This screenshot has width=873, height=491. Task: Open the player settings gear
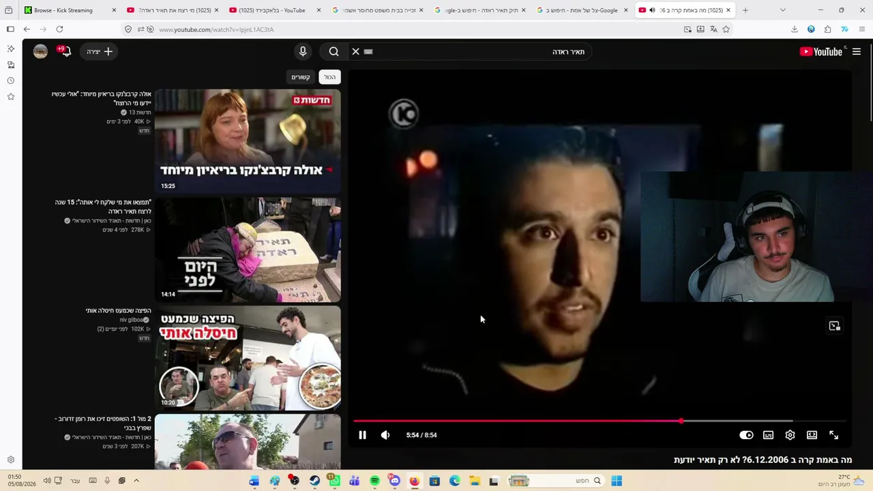(790, 435)
